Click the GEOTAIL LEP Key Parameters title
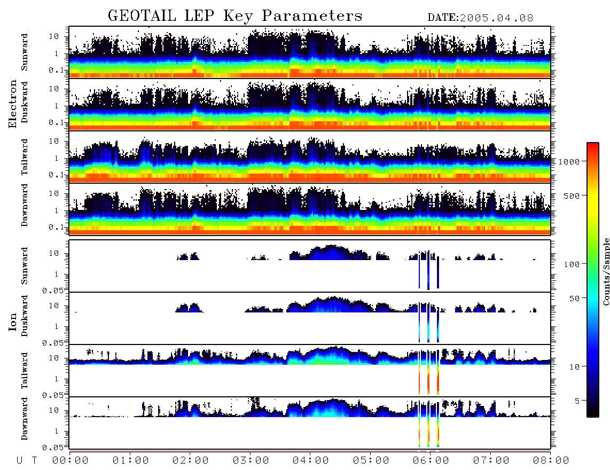The width and height of the screenshot is (610, 470). click(x=235, y=17)
